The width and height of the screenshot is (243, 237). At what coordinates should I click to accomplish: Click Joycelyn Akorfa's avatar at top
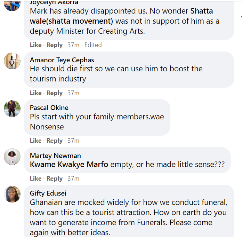12,3
